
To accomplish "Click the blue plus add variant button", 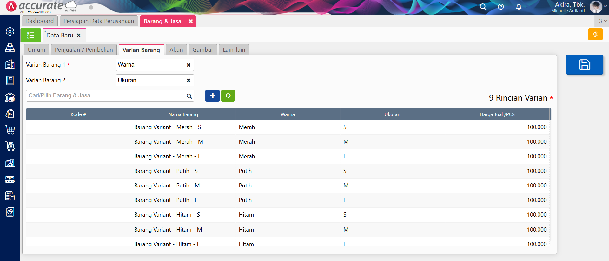I will tap(212, 96).
